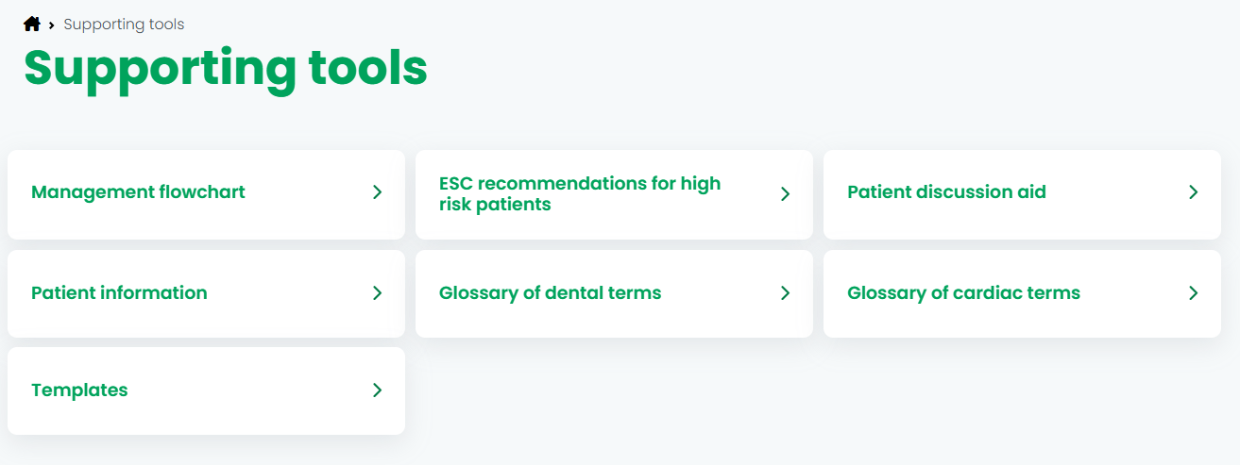Viewport: 1240px width, 465px height.
Task: Click the Patient information arrow icon
Action: point(377,293)
